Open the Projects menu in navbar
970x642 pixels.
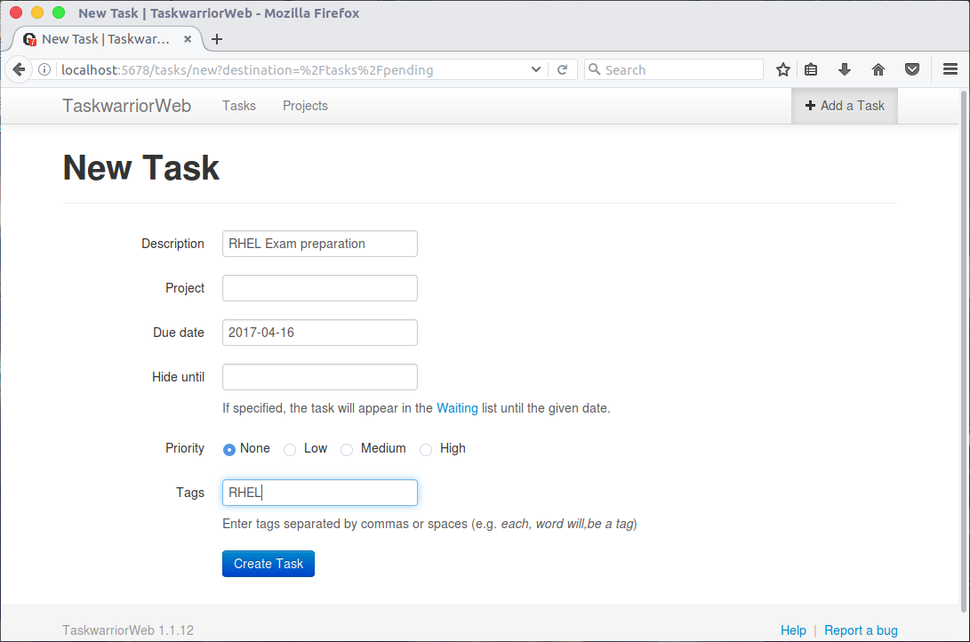click(305, 106)
